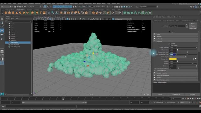Toggle the Enable checkbox for nParticleShape
This screenshot has width=201, height=113.
[170, 32]
